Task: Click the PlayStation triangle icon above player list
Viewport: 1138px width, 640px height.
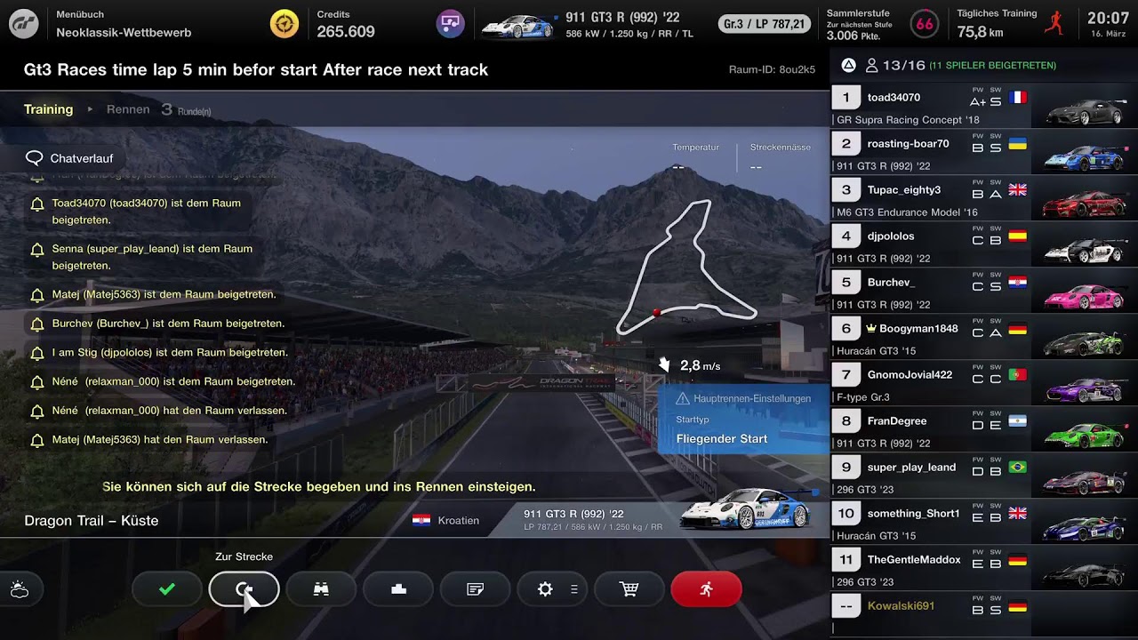Action: (x=848, y=65)
